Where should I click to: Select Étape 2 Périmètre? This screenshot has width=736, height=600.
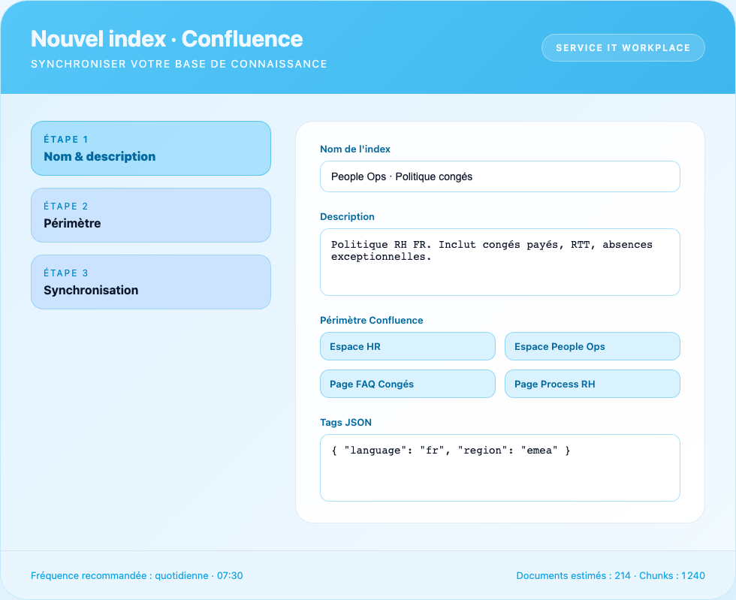click(150, 215)
